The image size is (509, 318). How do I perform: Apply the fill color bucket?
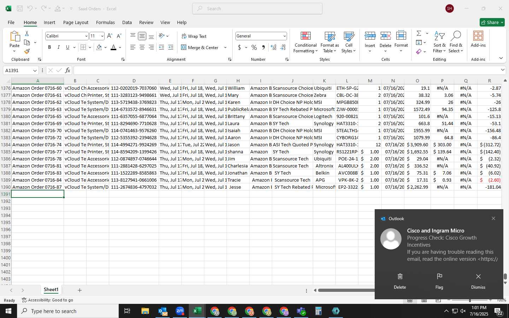point(99,47)
